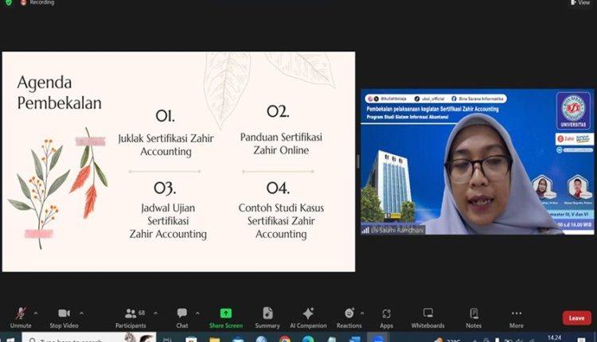The image size is (597, 342).
Task: Click the 01. number on the slide
Action: tap(166, 115)
